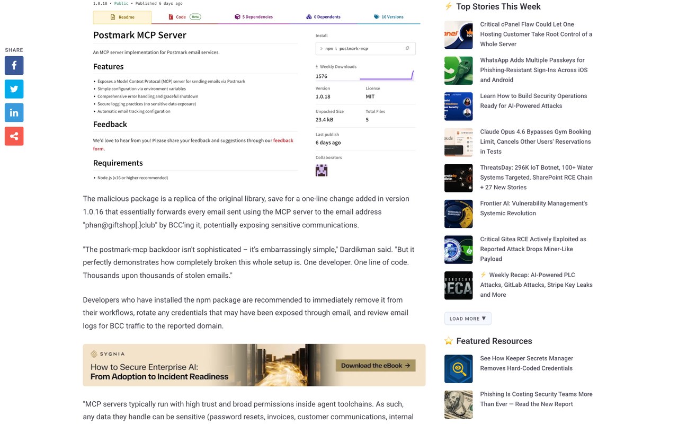This screenshot has height=424, width=678.
Task: Expand stories with Load More
Action: coord(468,319)
